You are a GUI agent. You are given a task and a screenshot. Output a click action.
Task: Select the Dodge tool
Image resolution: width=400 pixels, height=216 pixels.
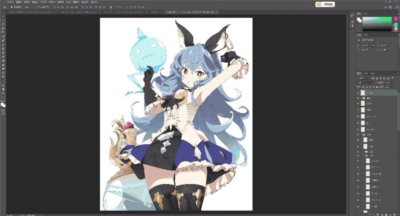[x=3, y=69]
